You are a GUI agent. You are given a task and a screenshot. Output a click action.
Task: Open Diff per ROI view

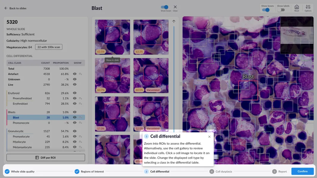coord(46,157)
